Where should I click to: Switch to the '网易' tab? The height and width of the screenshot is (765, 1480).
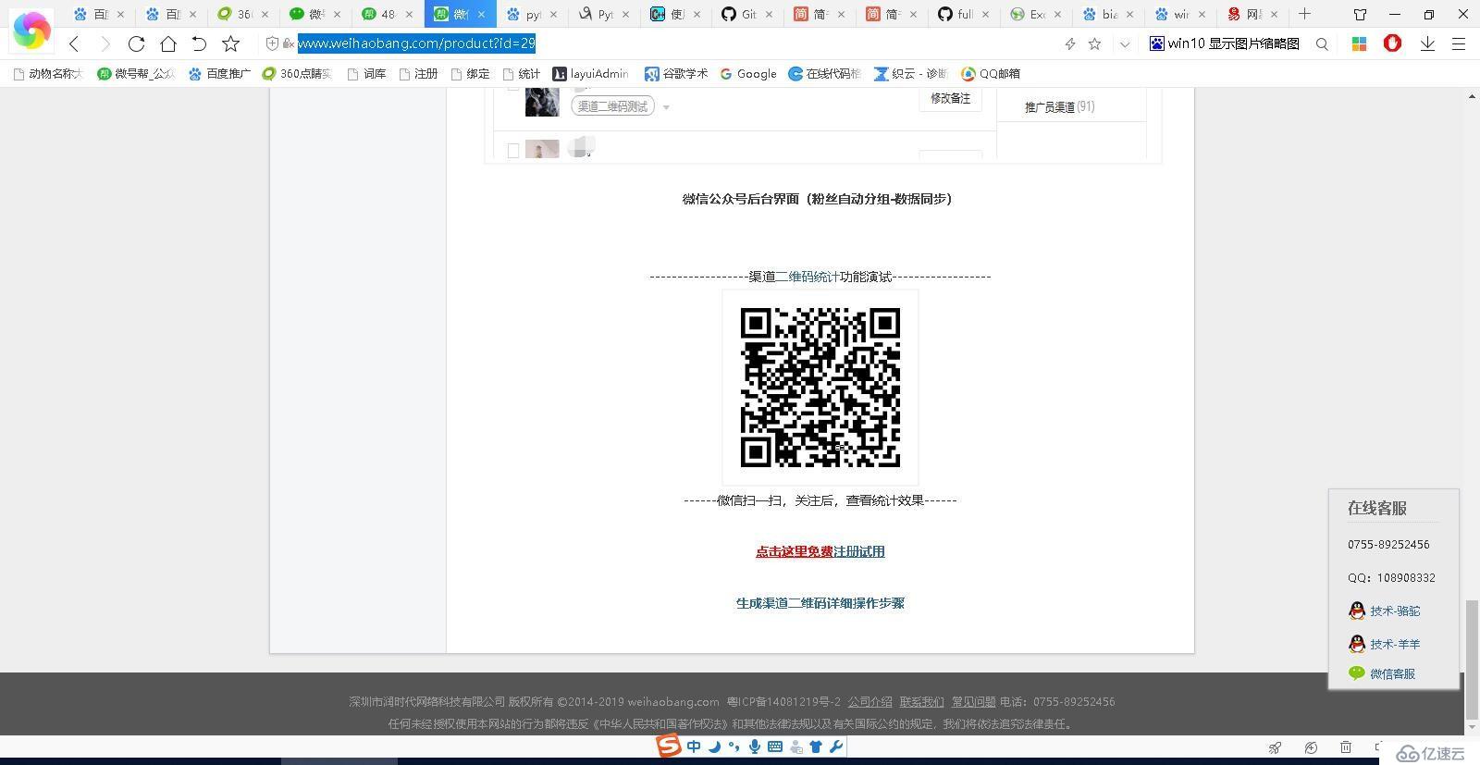coord(1252,14)
